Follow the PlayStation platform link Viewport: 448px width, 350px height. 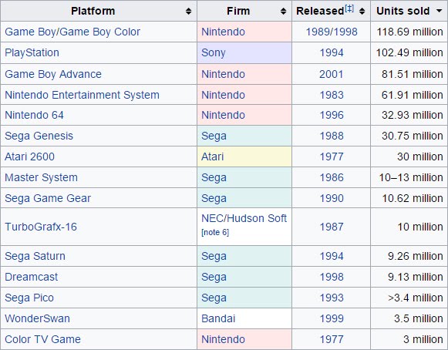32,52
